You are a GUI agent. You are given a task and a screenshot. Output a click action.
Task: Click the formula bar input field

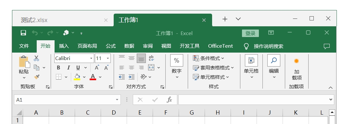click(x=254, y=100)
